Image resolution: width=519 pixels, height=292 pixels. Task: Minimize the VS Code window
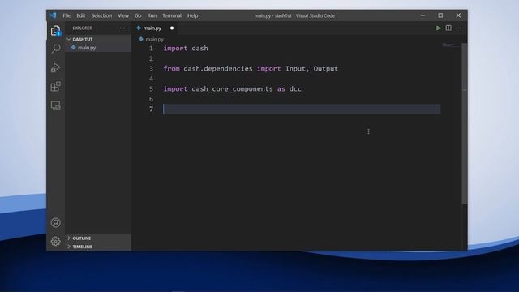[422, 15]
